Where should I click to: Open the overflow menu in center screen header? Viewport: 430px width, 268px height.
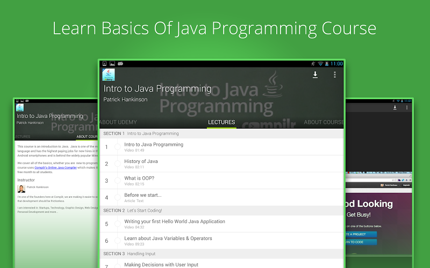334,75
